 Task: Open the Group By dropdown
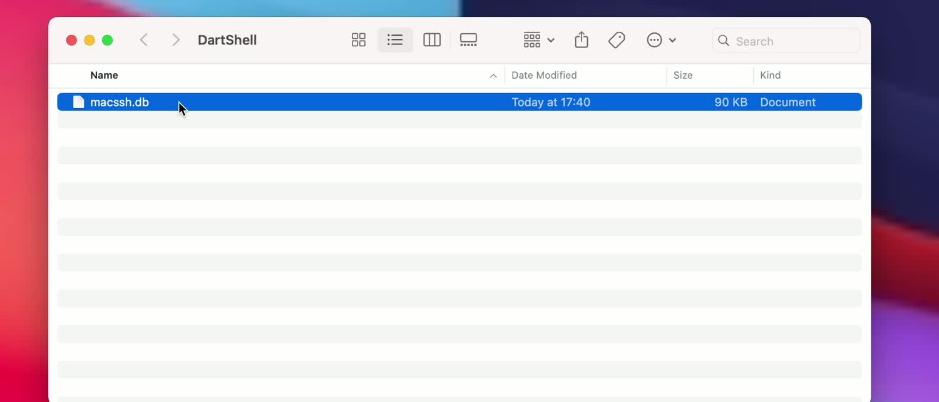point(539,40)
